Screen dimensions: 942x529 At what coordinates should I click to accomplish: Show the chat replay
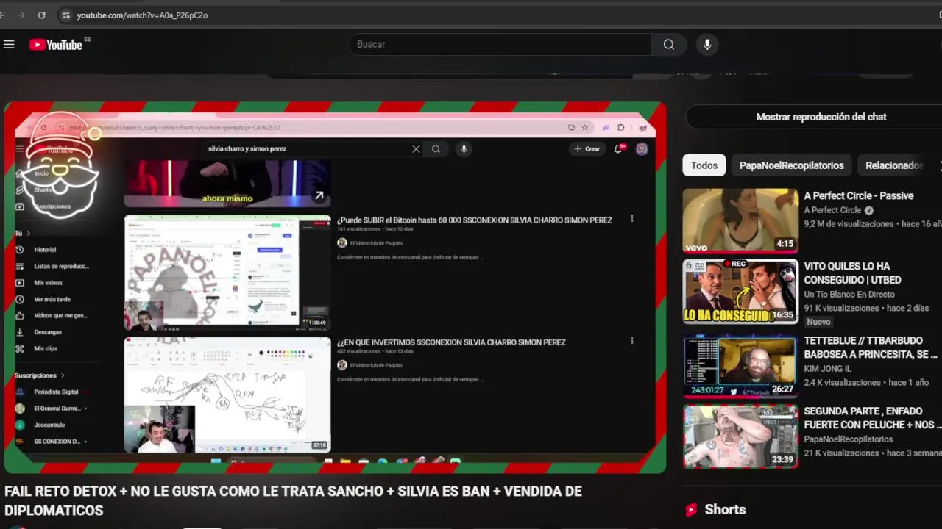pos(821,117)
